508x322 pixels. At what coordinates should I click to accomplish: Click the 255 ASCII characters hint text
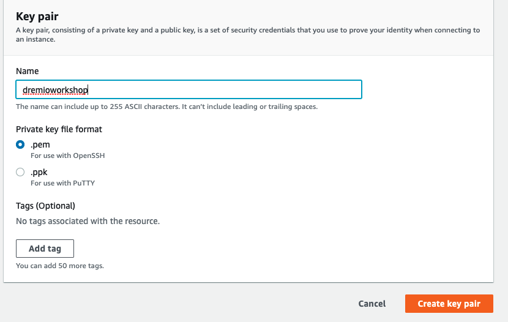(167, 107)
